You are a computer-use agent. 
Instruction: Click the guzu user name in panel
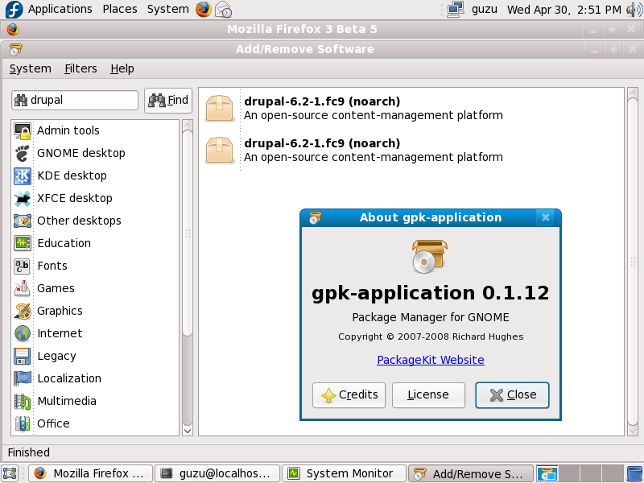pyautogui.click(x=485, y=9)
